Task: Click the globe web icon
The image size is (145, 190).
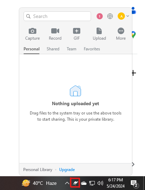Action: click(x=110, y=16)
